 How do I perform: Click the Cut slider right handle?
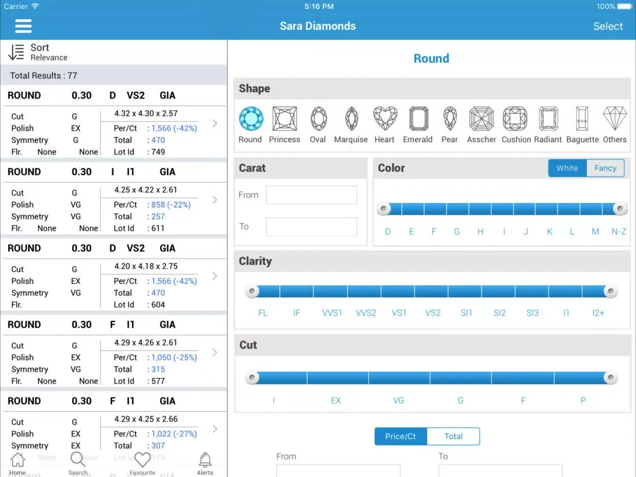click(610, 377)
